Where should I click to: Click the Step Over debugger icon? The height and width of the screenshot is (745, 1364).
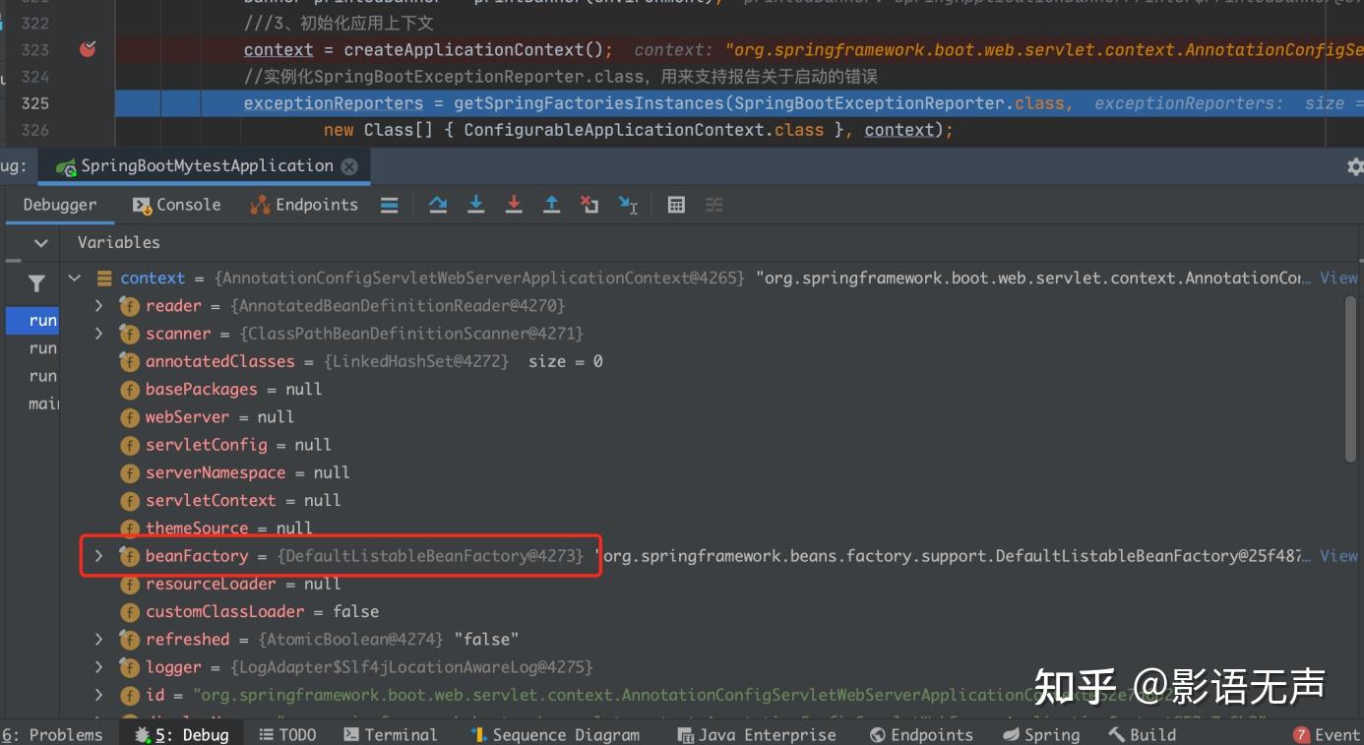[x=437, y=205]
